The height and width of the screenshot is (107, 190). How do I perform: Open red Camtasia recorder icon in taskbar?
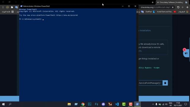coord(131,104)
